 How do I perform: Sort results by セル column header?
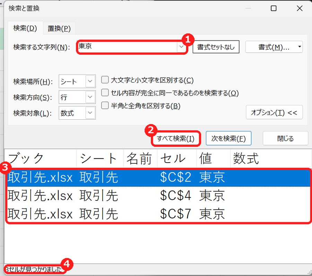click(x=177, y=158)
